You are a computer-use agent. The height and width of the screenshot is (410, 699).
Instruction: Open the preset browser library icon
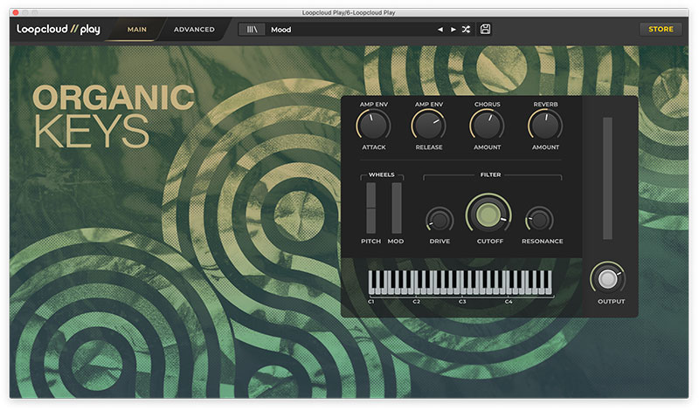point(252,30)
